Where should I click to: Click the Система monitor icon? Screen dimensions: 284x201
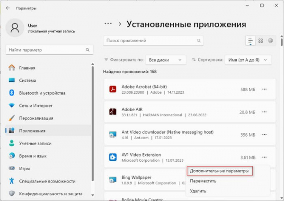[x=12, y=80]
